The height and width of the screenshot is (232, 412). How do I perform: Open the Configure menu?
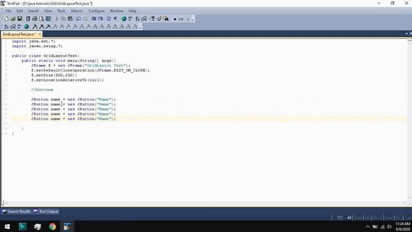tap(97, 11)
